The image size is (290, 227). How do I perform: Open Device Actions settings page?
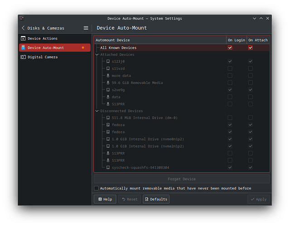[x=55, y=38]
